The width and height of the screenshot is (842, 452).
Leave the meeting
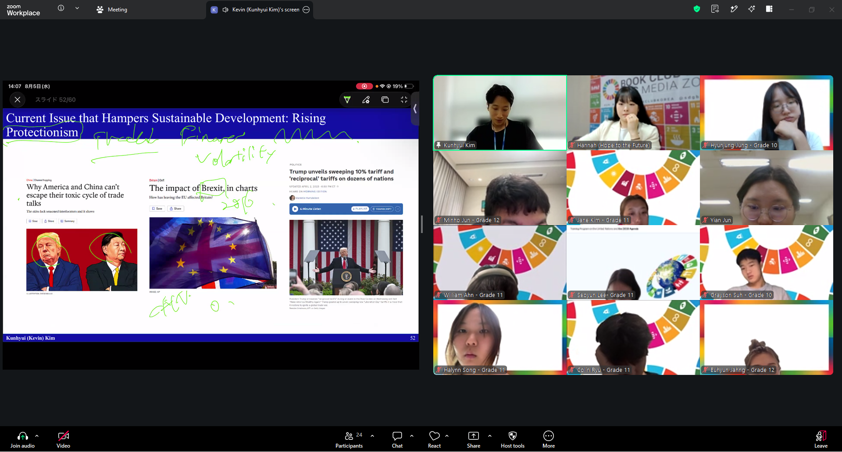(821, 440)
